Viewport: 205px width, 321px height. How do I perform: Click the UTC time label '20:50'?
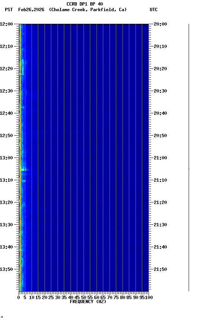click(160, 136)
